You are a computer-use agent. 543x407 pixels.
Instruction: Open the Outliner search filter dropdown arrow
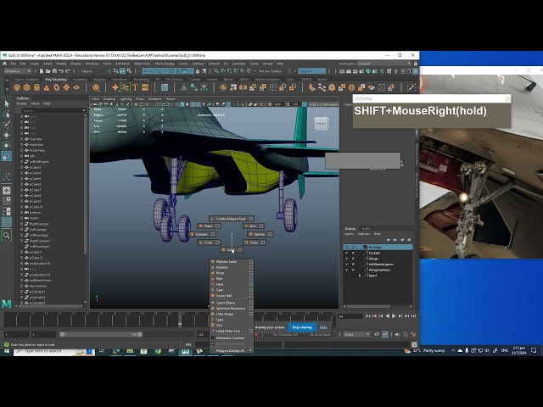pos(84,110)
